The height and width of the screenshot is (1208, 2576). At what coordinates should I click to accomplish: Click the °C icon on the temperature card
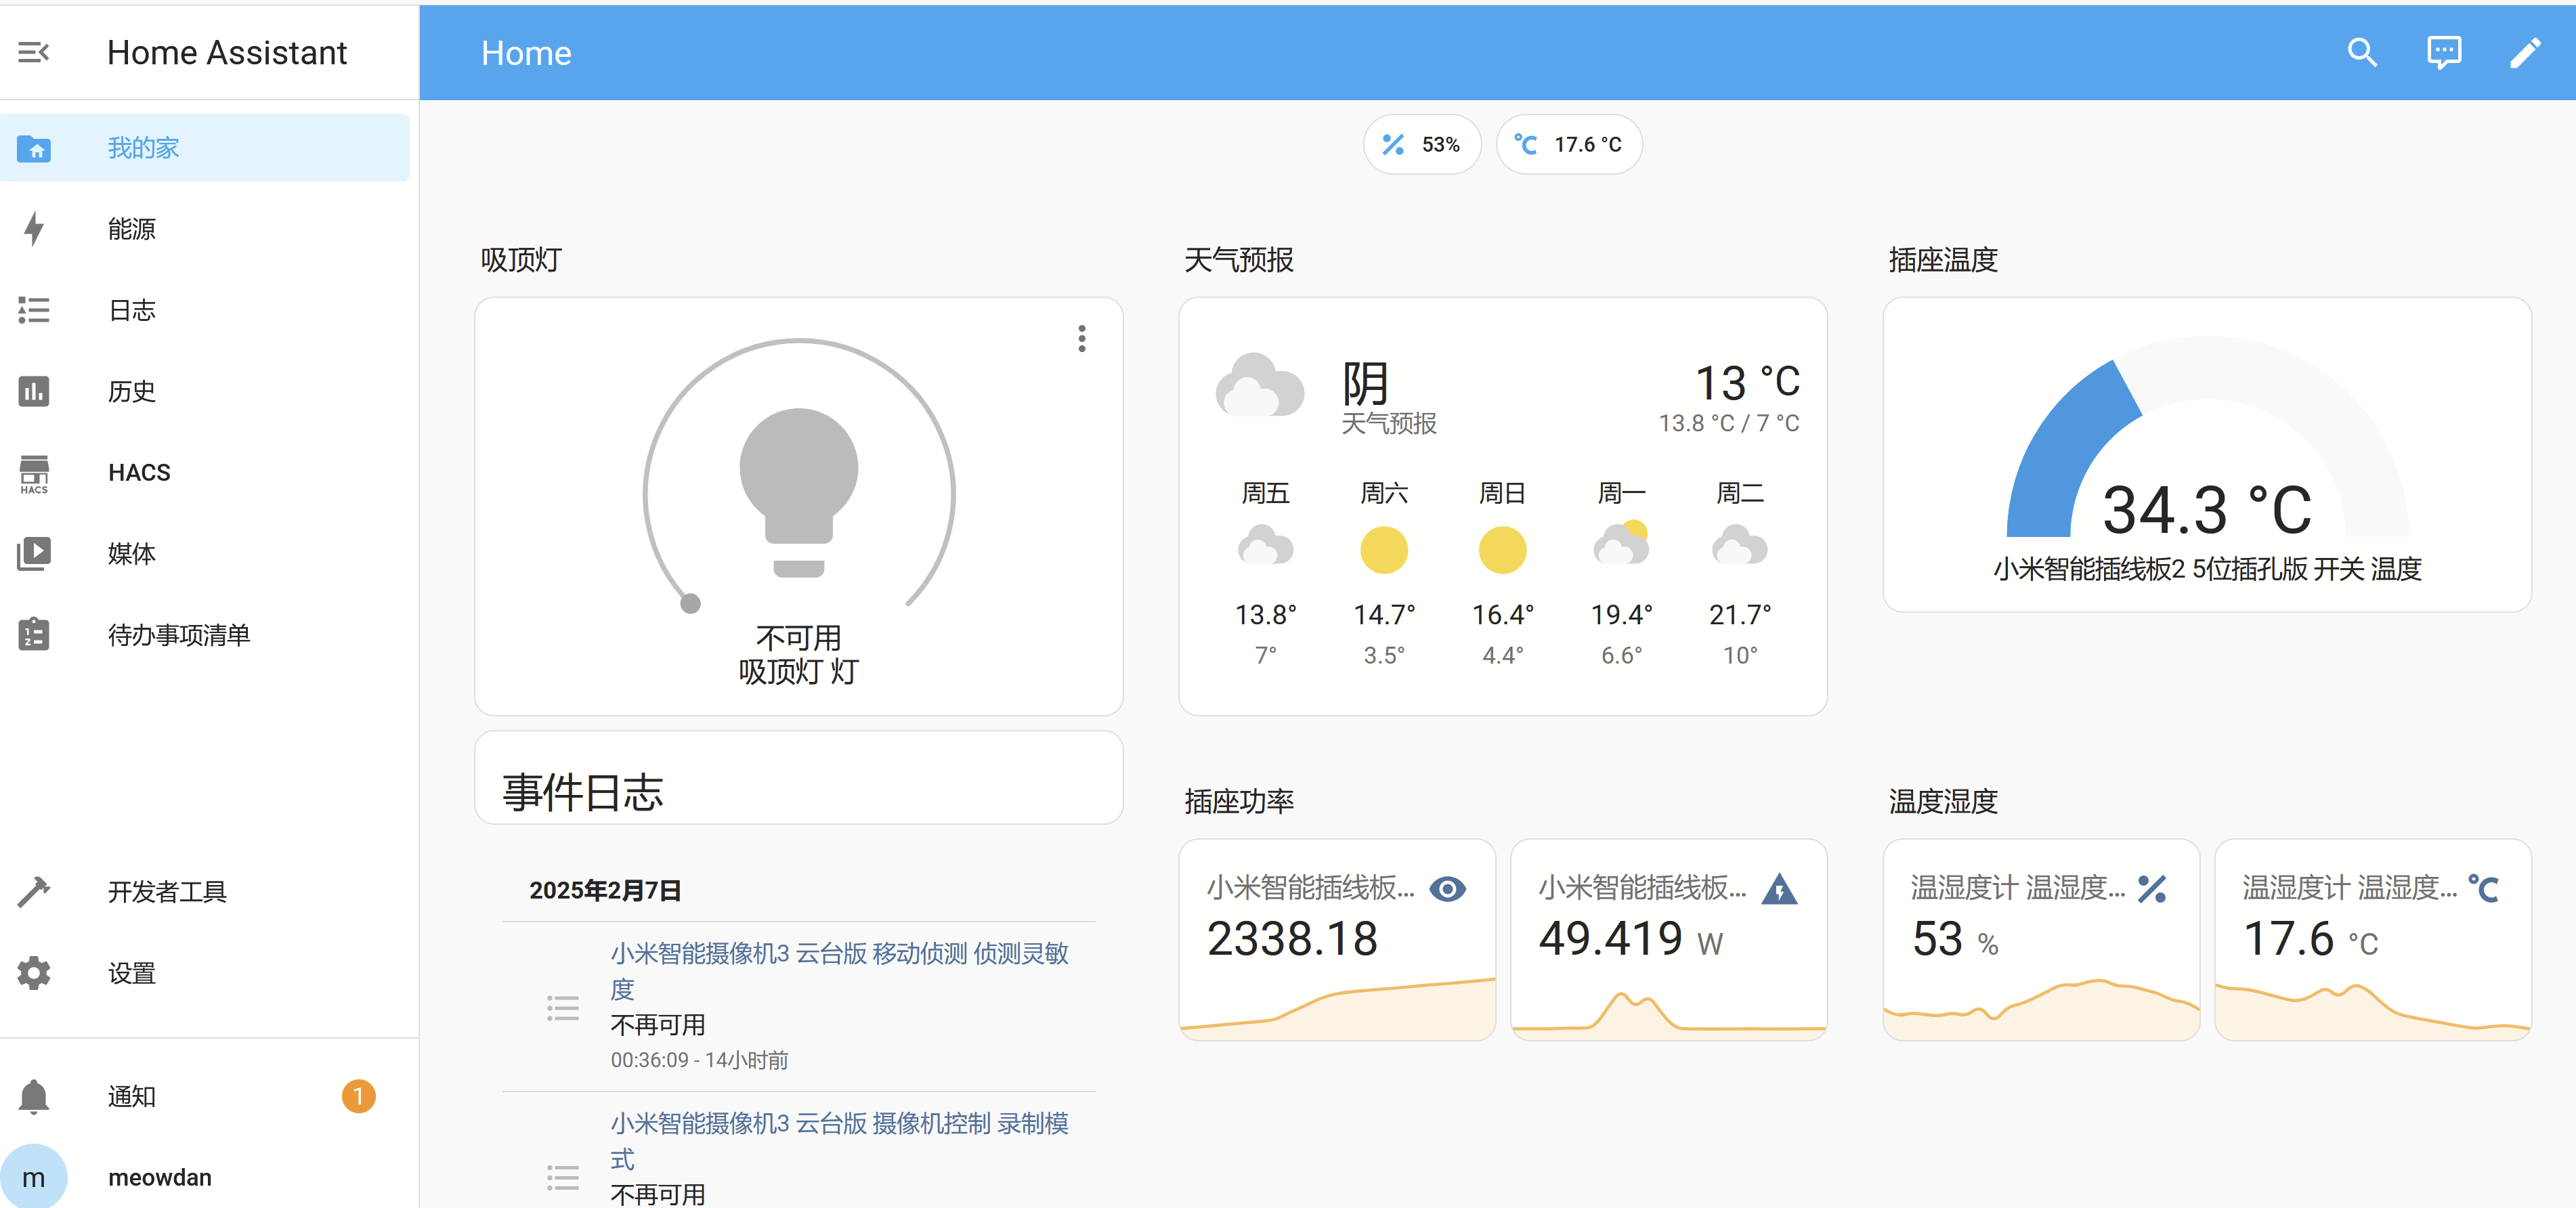(2483, 888)
